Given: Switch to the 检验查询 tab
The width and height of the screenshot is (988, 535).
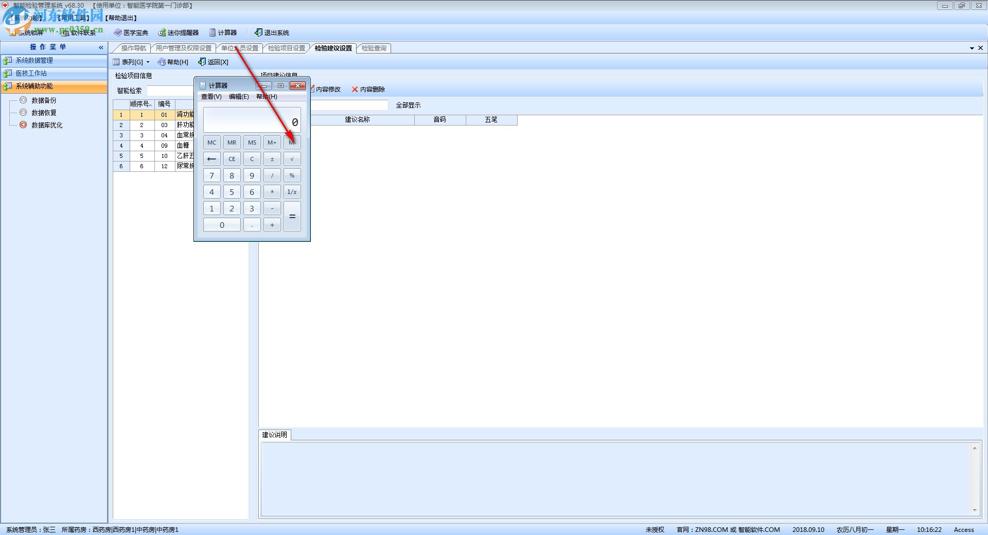Looking at the screenshot, I should [374, 48].
